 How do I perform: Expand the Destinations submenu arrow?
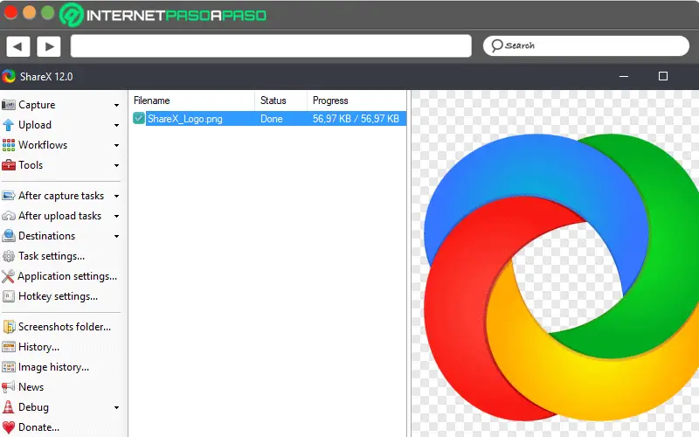pyautogui.click(x=116, y=236)
